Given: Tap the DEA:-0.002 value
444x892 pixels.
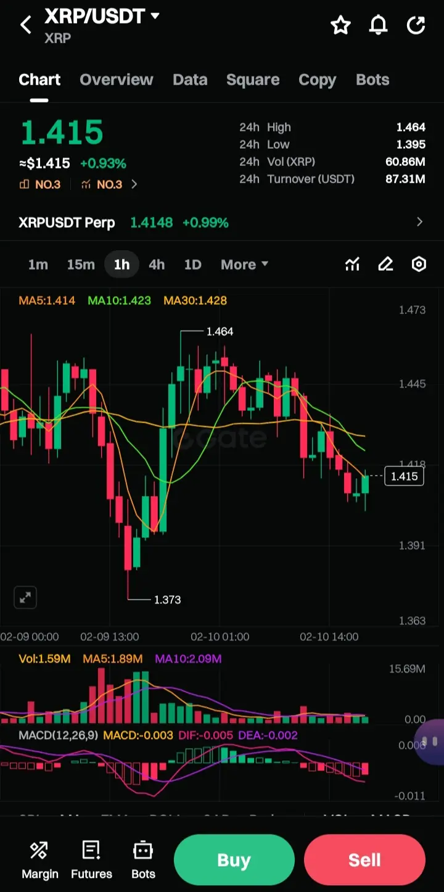Looking at the screenshot, I should pyautogui.click(x=266, y=735).
